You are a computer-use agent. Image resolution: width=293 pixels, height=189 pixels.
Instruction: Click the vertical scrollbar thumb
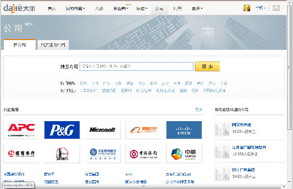[290, 67]
